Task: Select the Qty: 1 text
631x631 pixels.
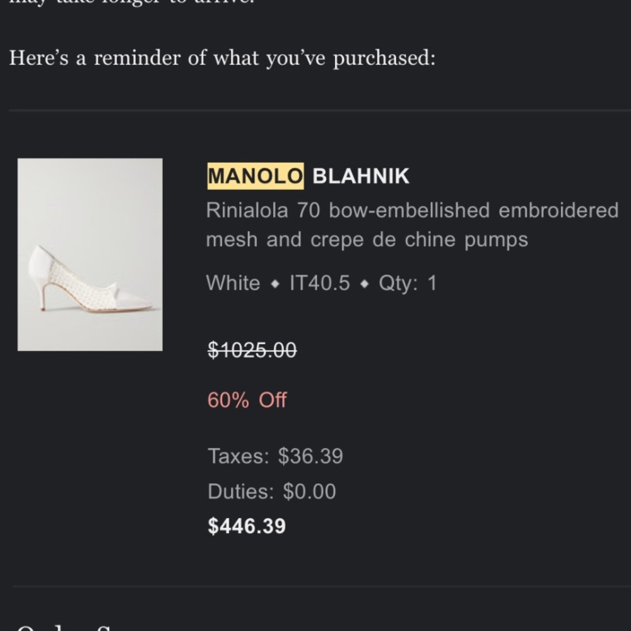Action: click(x=407, y=283)
